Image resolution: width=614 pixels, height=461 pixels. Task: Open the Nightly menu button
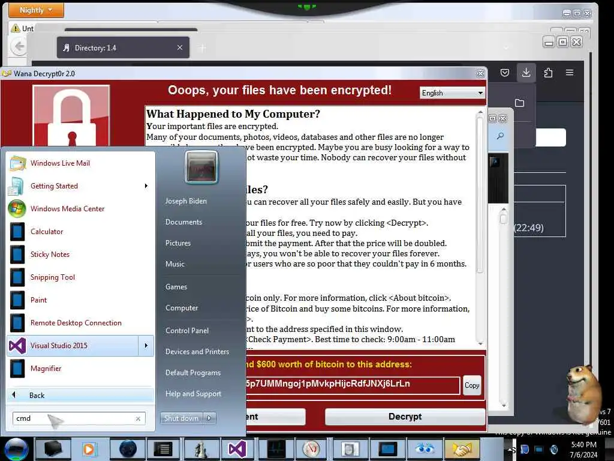[36, 10]
